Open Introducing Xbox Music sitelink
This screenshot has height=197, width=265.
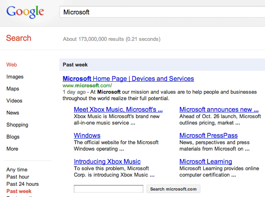[x=107, y=161]
